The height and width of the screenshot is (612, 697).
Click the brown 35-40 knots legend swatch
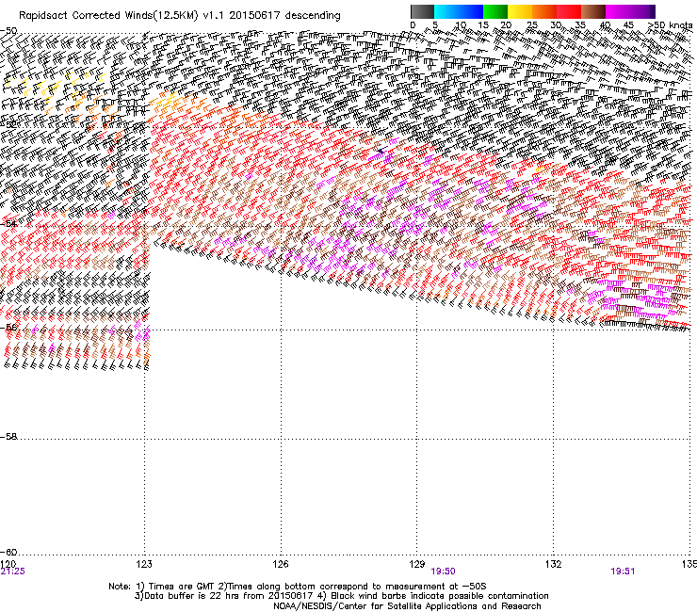(593, 11)
